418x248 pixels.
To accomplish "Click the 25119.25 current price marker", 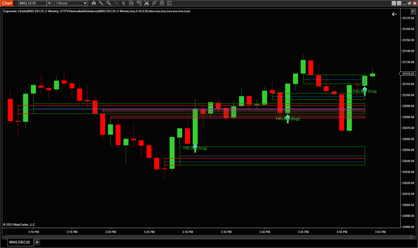I will click(x=408, y=74).
